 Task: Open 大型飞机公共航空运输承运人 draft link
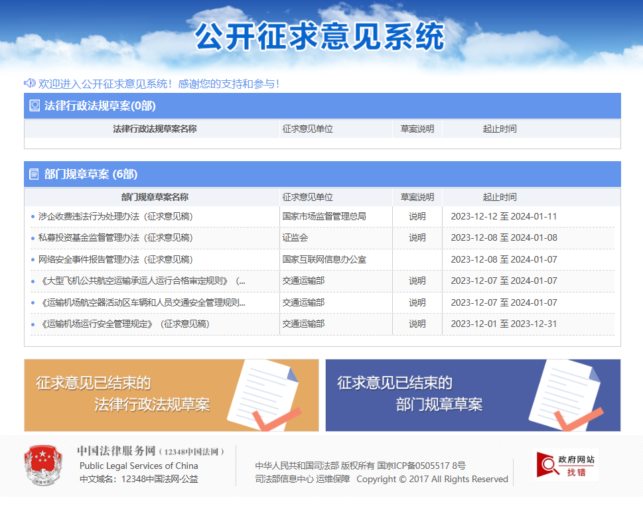142,281
